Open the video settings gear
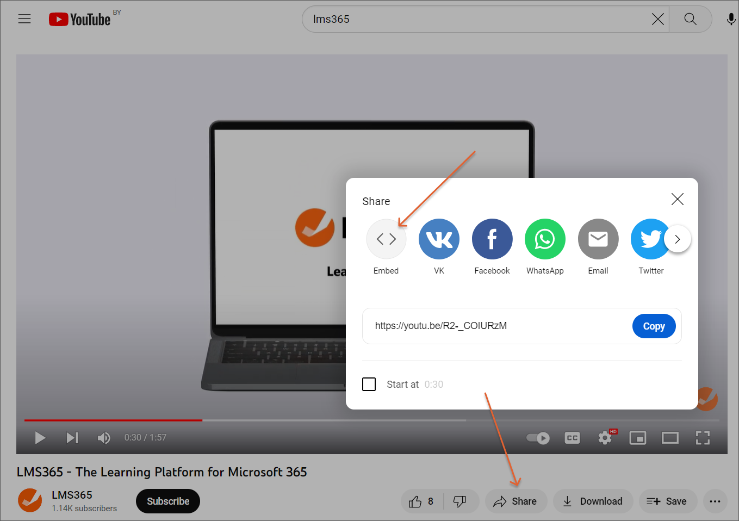The width and height of the screenshot is (739, 521). coord(605,438)
